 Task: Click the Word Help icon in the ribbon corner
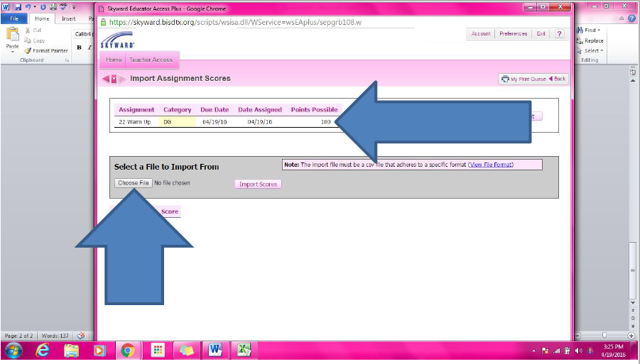click(x=631, y=18)
